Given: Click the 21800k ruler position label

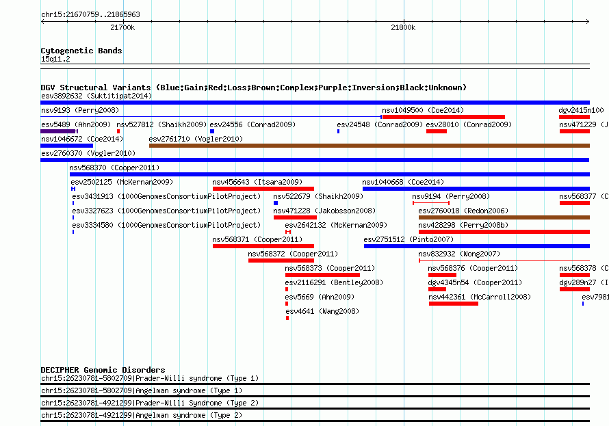Looking at the screenshot, I should coord(403,27).
